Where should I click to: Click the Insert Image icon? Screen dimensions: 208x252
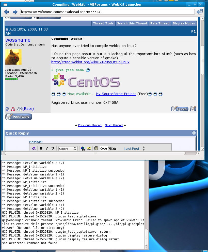(89, 149)
